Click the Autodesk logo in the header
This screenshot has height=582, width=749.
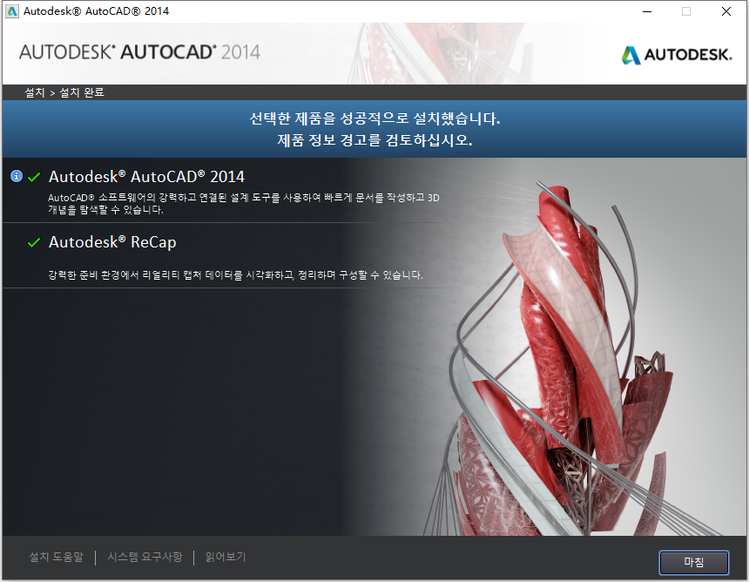[x=677, y=55]
